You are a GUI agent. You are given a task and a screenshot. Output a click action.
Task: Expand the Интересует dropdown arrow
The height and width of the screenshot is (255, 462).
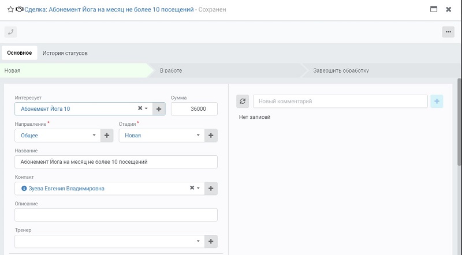click(146, 108)
